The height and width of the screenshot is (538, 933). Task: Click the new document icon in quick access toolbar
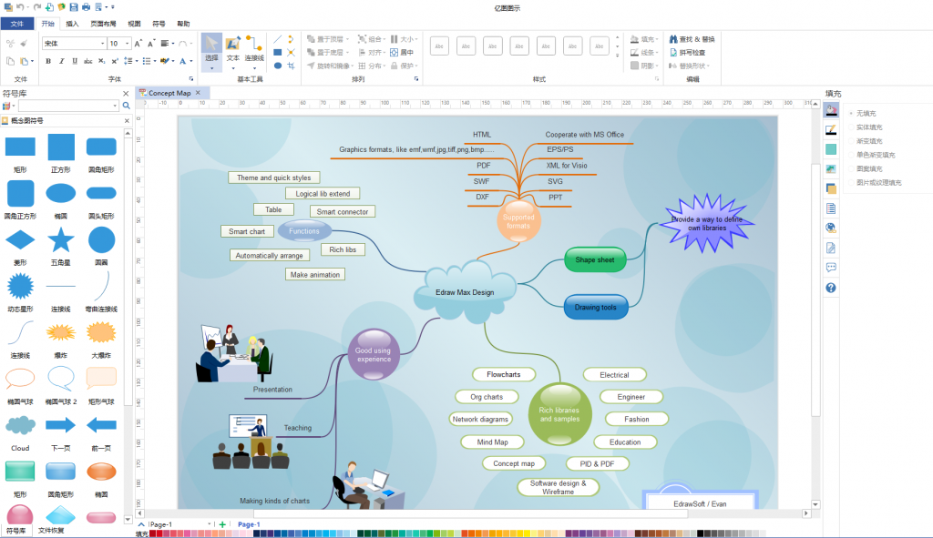(x=49, y=7)
